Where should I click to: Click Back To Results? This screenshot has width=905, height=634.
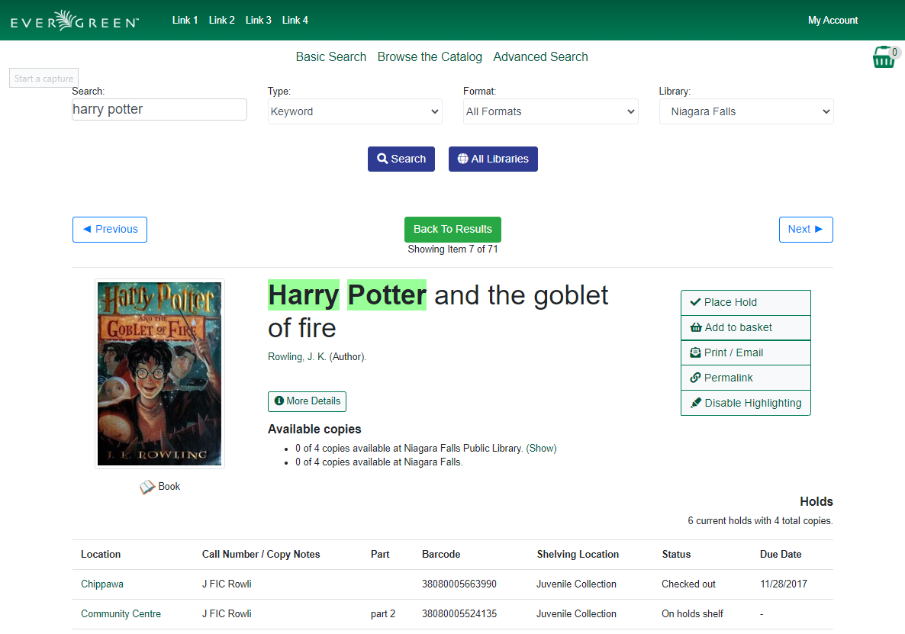(453, 230)
